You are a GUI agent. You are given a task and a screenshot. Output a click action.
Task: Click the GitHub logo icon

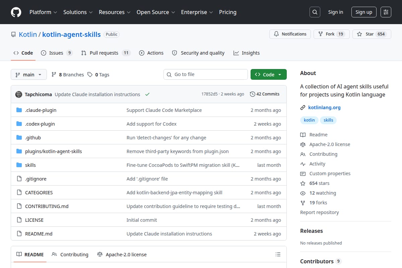click(x=16, y=12)
